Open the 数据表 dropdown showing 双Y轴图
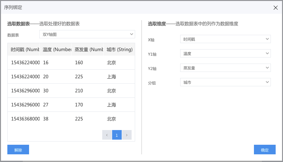The image size is (283, 162). click(87, 34)
